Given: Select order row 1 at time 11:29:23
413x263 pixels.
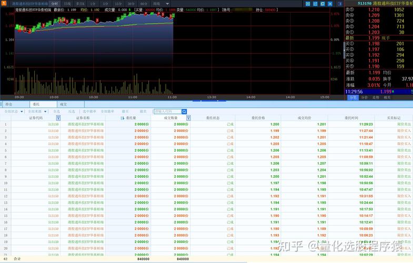Looking at the screenshot, I should [206, 124].
